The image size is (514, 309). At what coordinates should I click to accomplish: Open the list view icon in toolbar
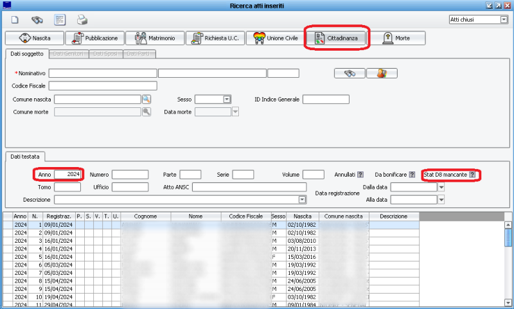pos(60,19)
